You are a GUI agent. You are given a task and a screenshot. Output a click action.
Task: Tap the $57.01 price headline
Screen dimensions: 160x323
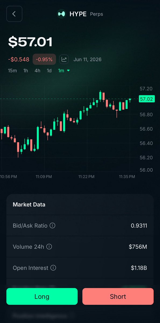point(30,42)
